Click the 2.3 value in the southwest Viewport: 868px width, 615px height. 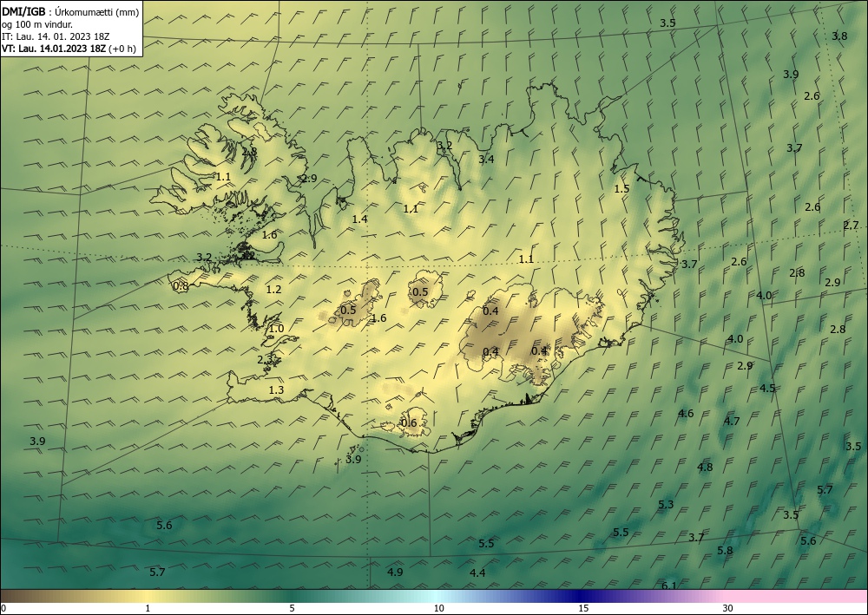click(x=265, y=360)
